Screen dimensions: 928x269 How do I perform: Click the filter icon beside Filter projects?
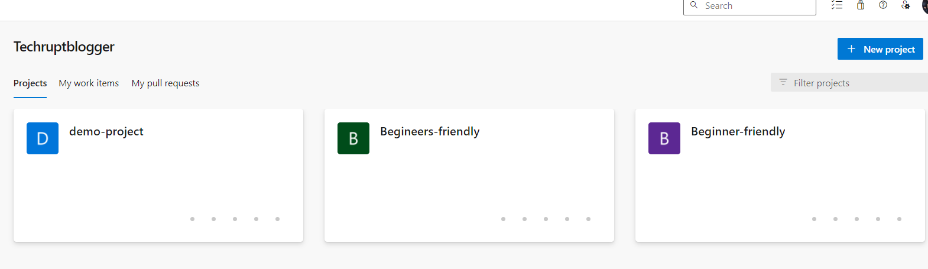pyautogui.click(x=783, y=83)
